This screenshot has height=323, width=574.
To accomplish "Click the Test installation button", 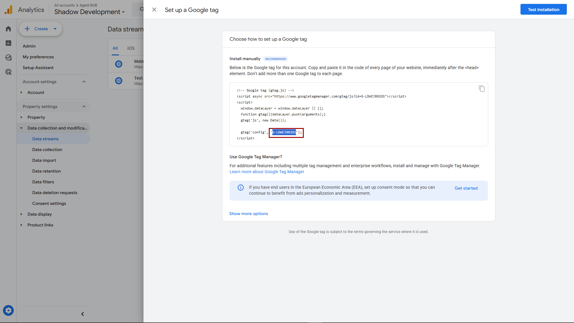I will click(544, 9).
